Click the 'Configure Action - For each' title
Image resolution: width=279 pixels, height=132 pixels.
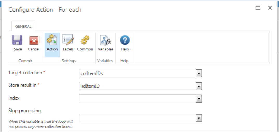(45, 10)
